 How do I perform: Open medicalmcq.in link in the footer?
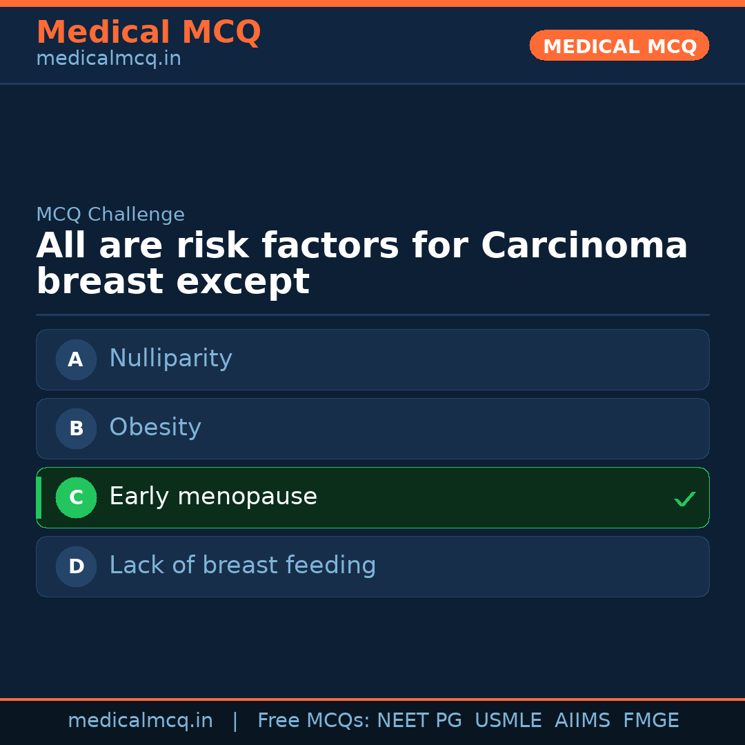(x=140, y=721)
